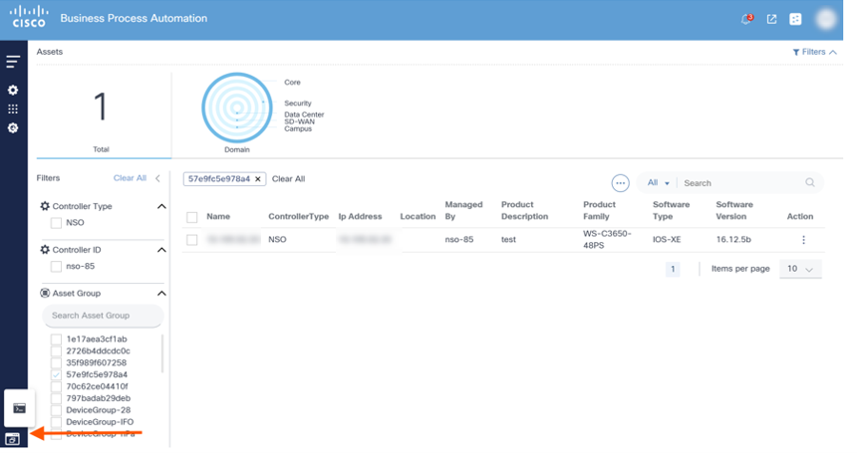Open the hamburger navigation menu
Screen dimensions: 857x453
click(x=13, y=61)
